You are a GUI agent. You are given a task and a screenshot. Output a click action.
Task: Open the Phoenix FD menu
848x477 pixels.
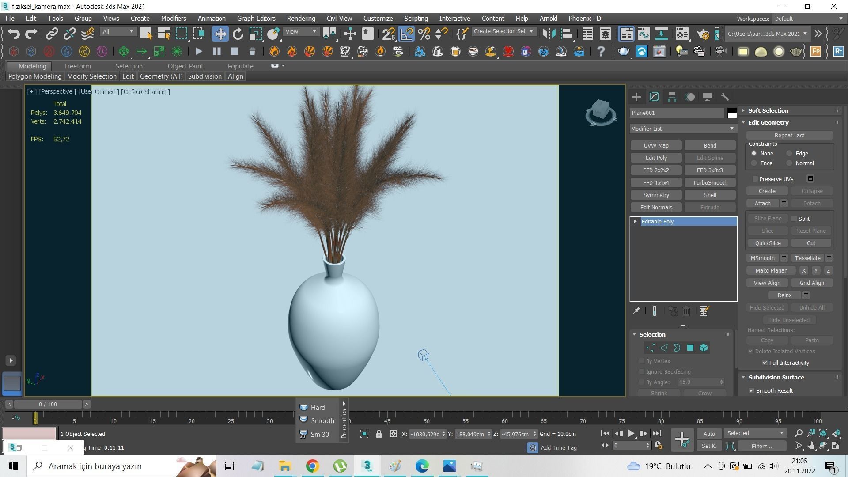click(584, 19)
